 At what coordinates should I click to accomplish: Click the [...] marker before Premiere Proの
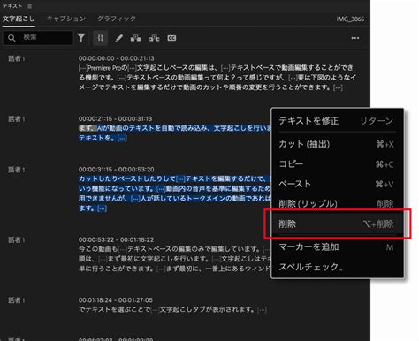[83, 68]
